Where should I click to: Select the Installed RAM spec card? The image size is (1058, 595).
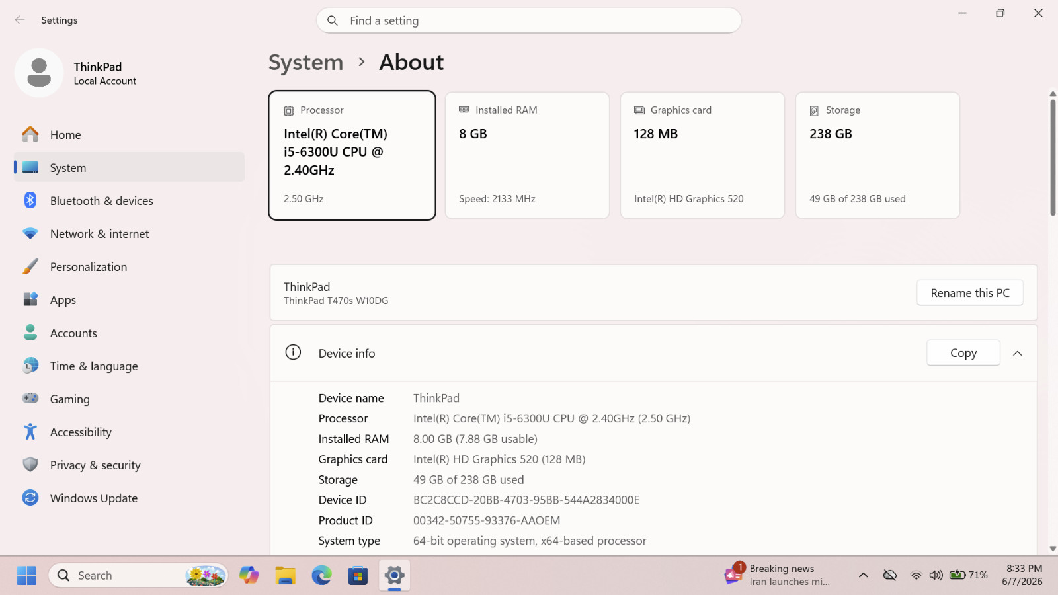(527, 155)
